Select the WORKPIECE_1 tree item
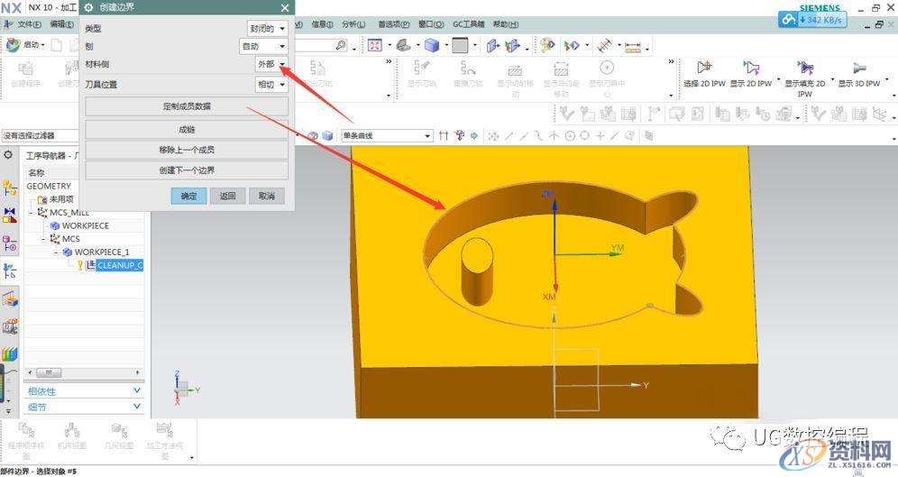The width and height of the screenshot is (898, 477). [102, 252]
